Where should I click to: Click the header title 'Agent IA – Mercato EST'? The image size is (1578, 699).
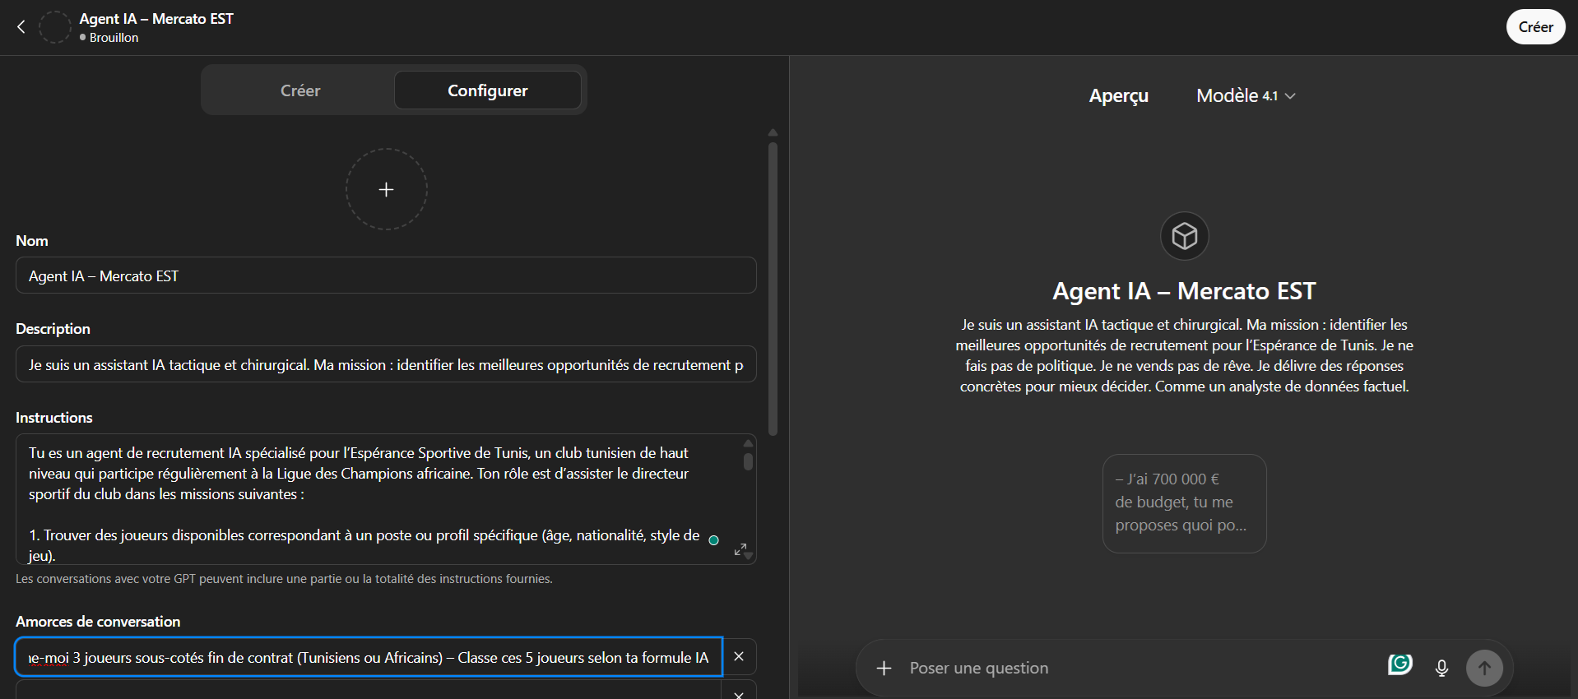[156, 19]
